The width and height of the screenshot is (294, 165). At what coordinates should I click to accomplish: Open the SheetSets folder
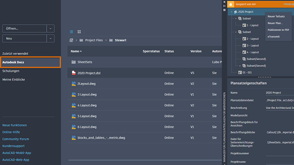85,62
